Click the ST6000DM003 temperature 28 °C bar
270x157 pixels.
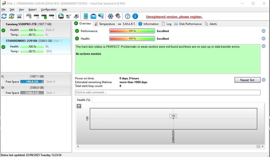coord(32,51)
